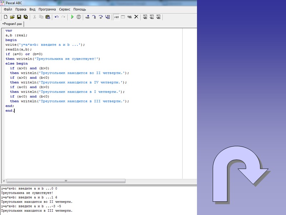Save the program with the floppy disk icon
286x215 pixels.
(x=19, y=17)
